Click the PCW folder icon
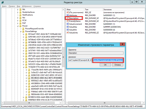This screenshot has width=146, height=109. tap(20, 20)
